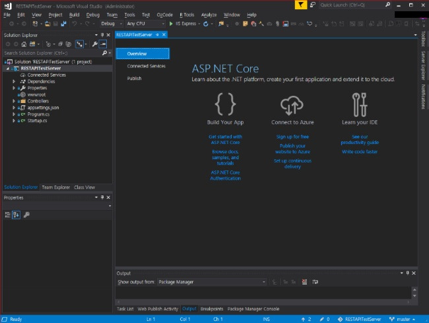Open Properties wrench icon in Solution Explorer
This screenshot has width=429, height=323.
tap(94, 44)
